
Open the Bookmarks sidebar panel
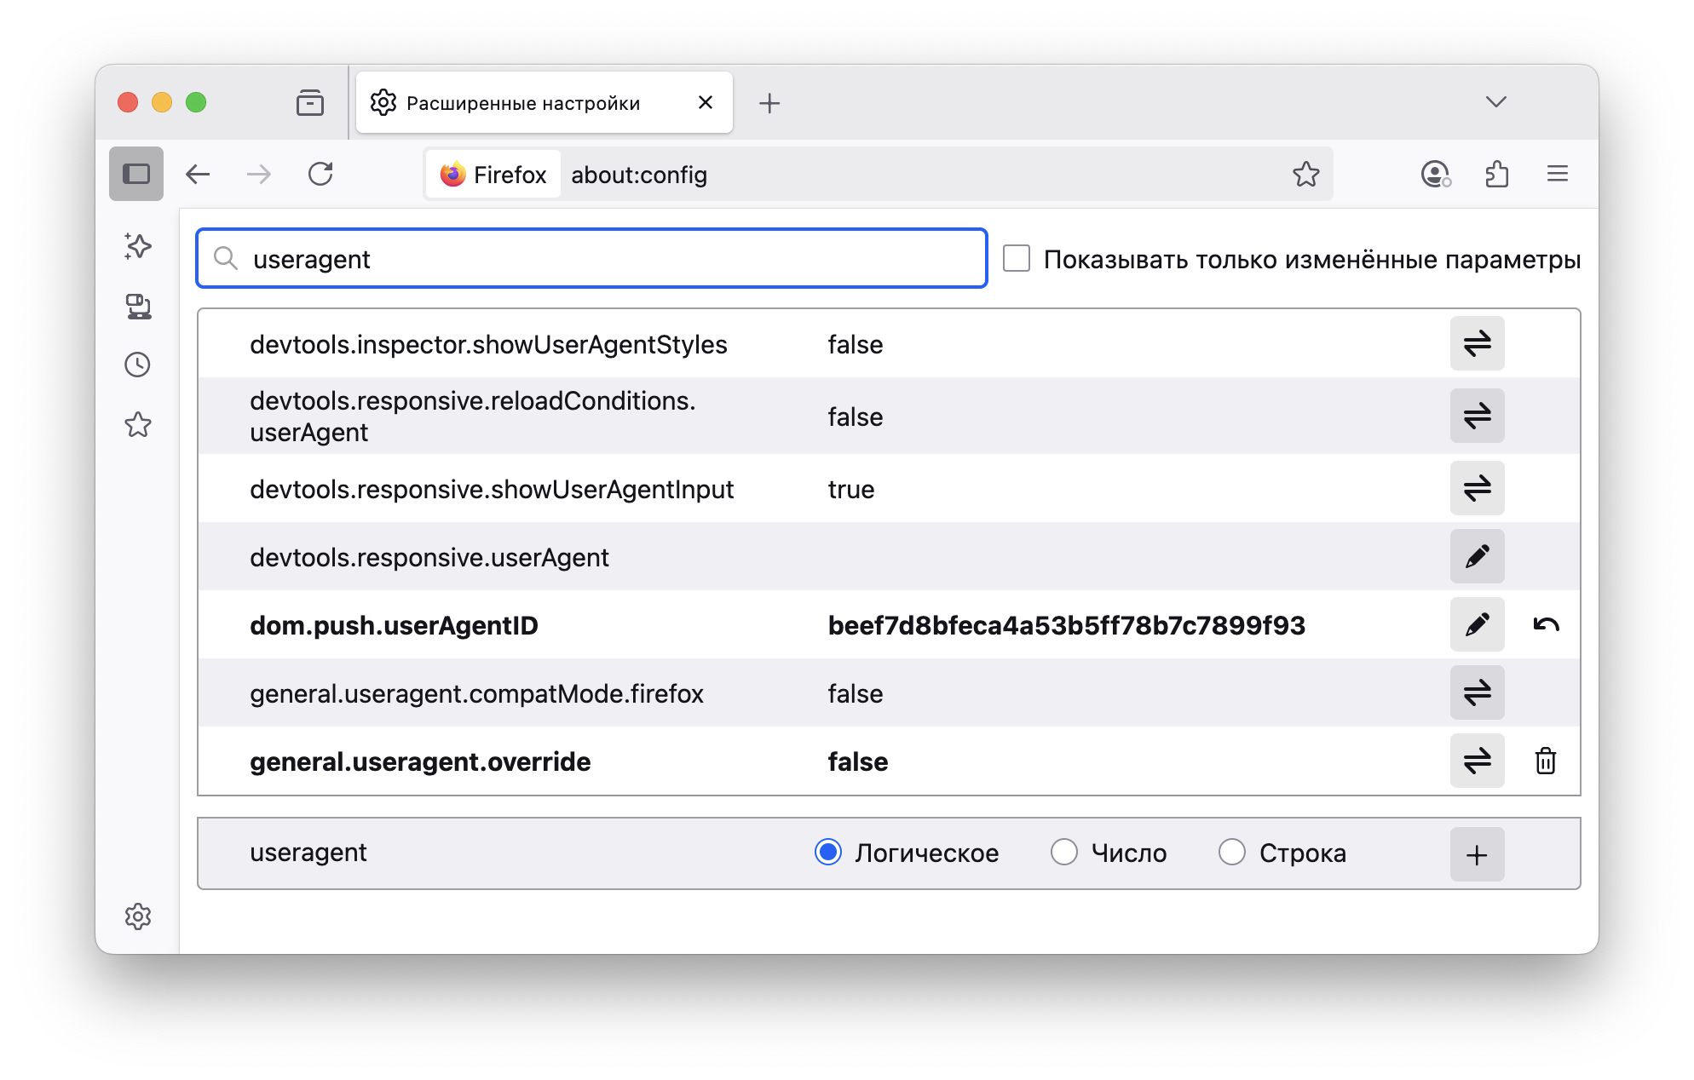(x=136, y=423)
